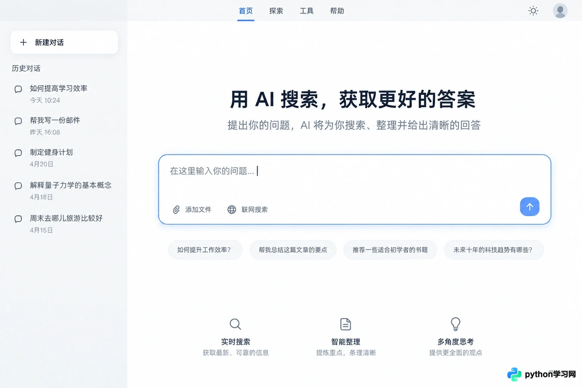Choose the suggestion 帮我总结这篇文章的要点
The image size is (582, 388).
pos(293,250)
